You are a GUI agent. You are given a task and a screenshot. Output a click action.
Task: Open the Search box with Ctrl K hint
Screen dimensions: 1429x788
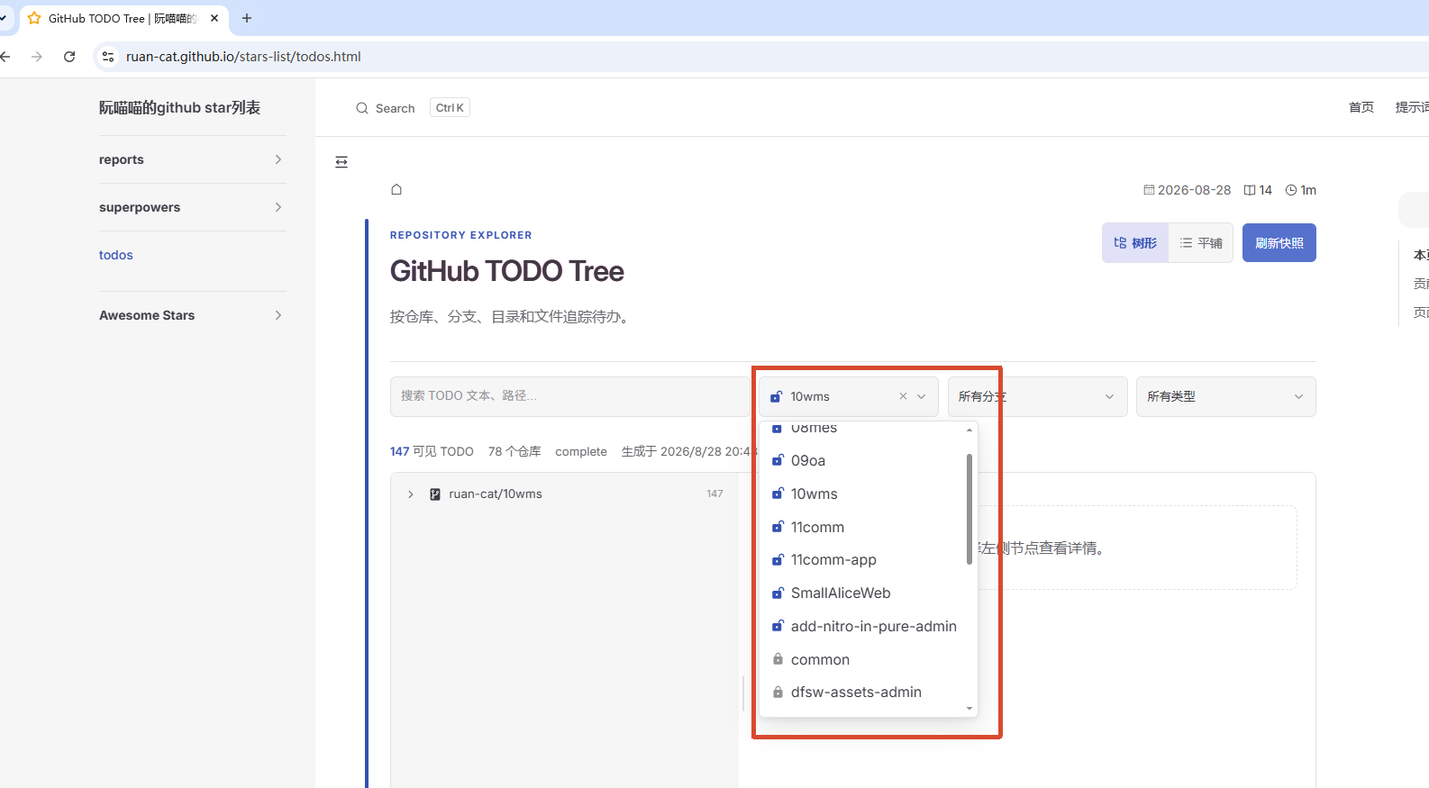coord(413,108)
